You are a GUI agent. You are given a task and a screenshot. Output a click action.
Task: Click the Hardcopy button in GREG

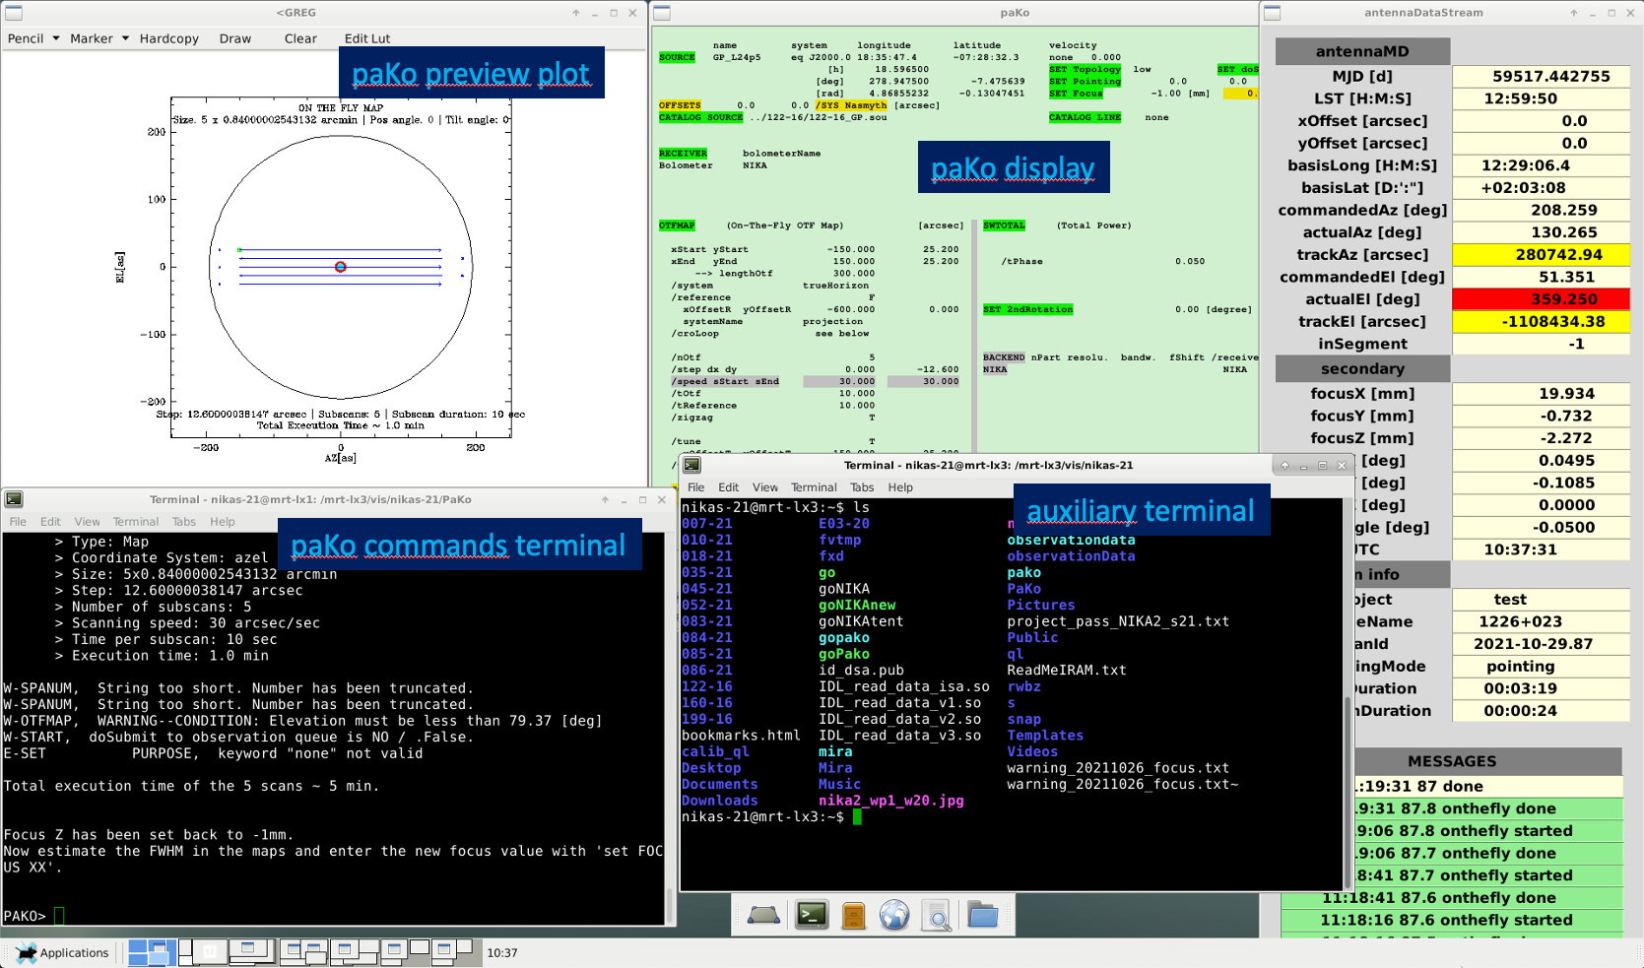[169, 38]
